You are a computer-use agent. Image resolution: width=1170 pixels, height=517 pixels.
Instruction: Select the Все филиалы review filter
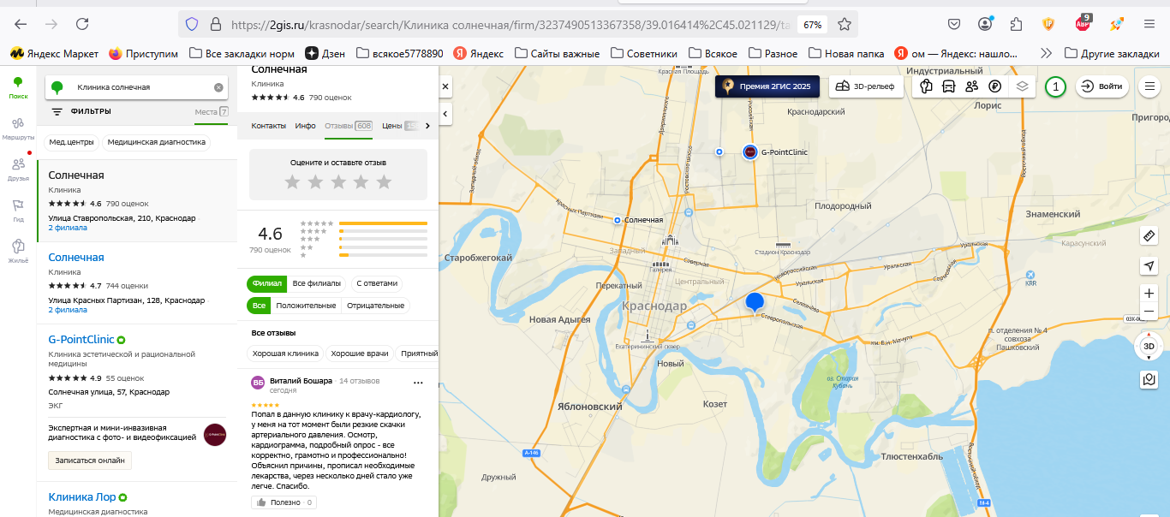(x=317, y=283)
